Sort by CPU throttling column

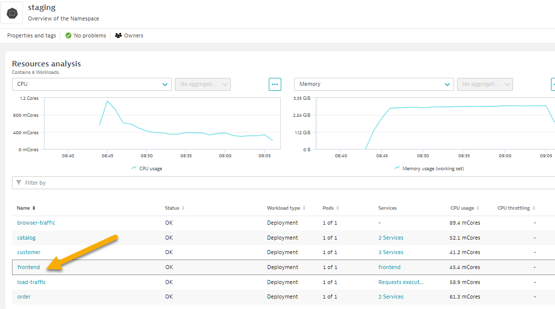point(534,208)
